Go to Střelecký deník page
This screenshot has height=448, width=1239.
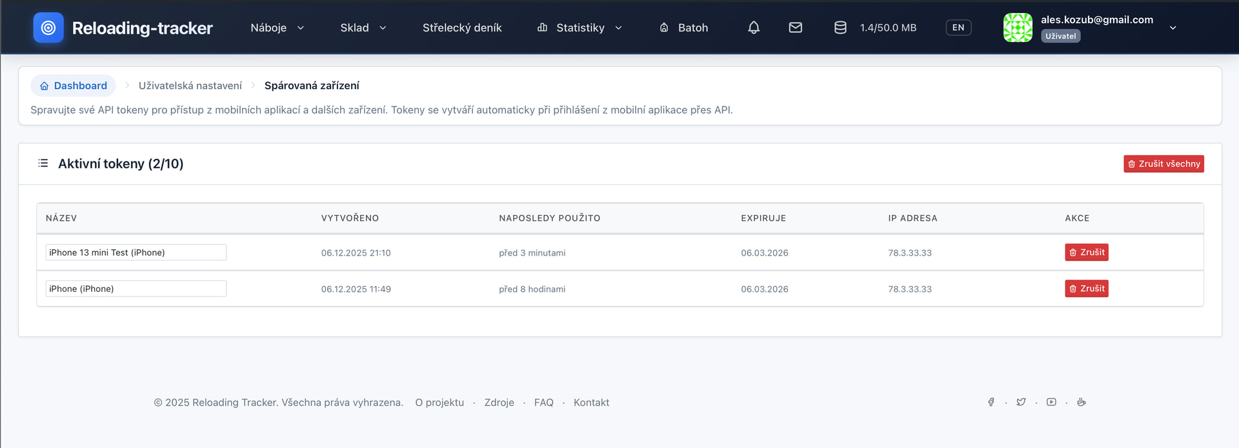(462, 28)
